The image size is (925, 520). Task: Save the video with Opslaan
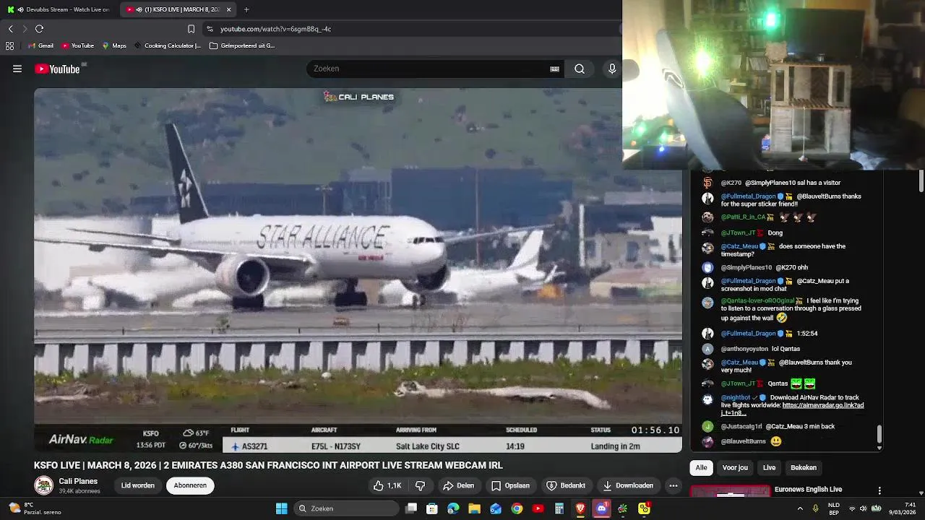pos(510,485)
